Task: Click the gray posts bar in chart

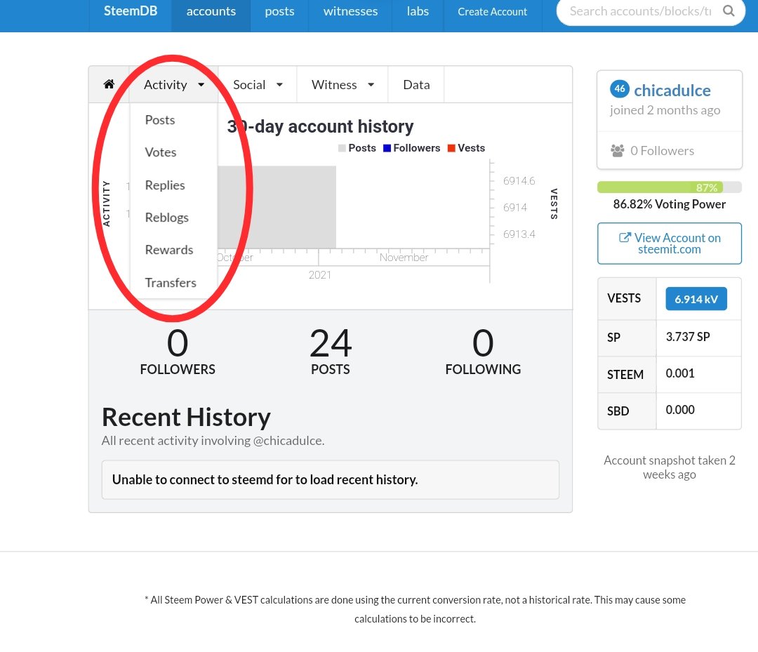Action: [277, 207]
